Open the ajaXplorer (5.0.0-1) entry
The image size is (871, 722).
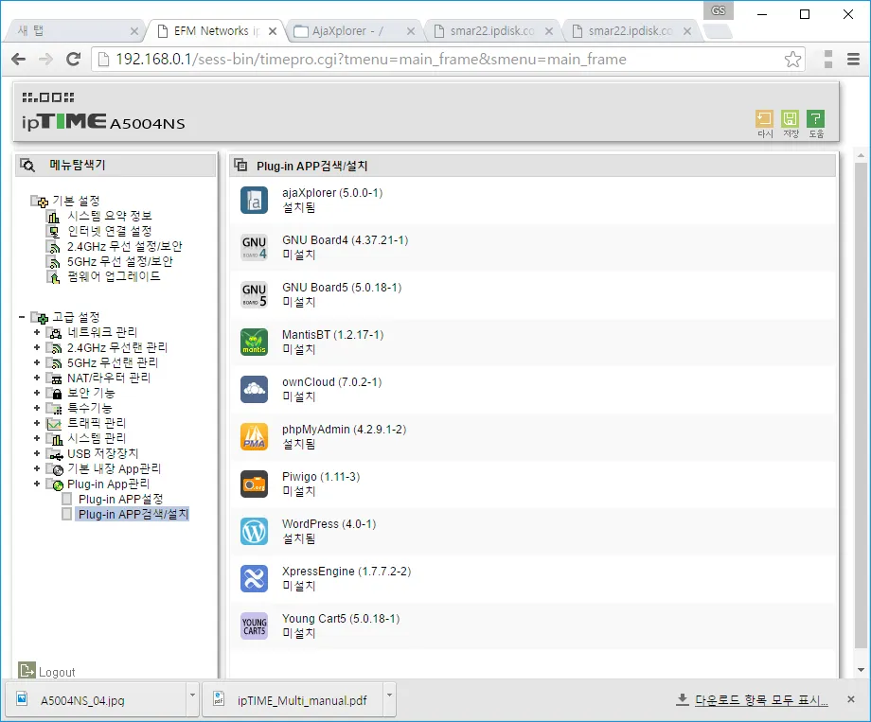(532, 201)
